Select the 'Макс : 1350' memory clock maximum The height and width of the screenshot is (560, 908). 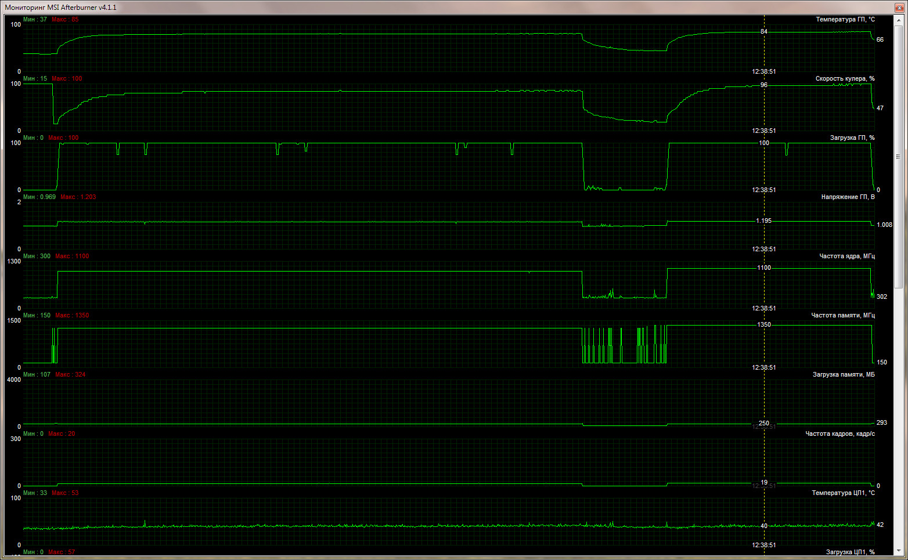click(72, 316)
